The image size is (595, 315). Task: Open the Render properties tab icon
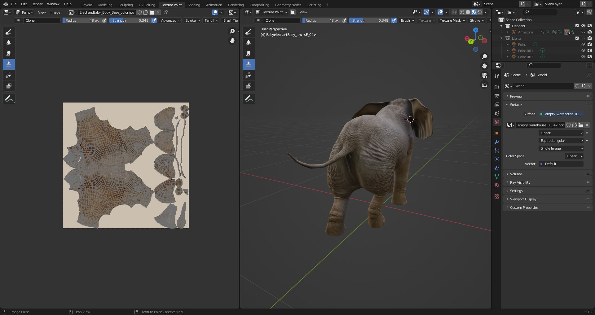pyautogui.click(x=497, y=87)
